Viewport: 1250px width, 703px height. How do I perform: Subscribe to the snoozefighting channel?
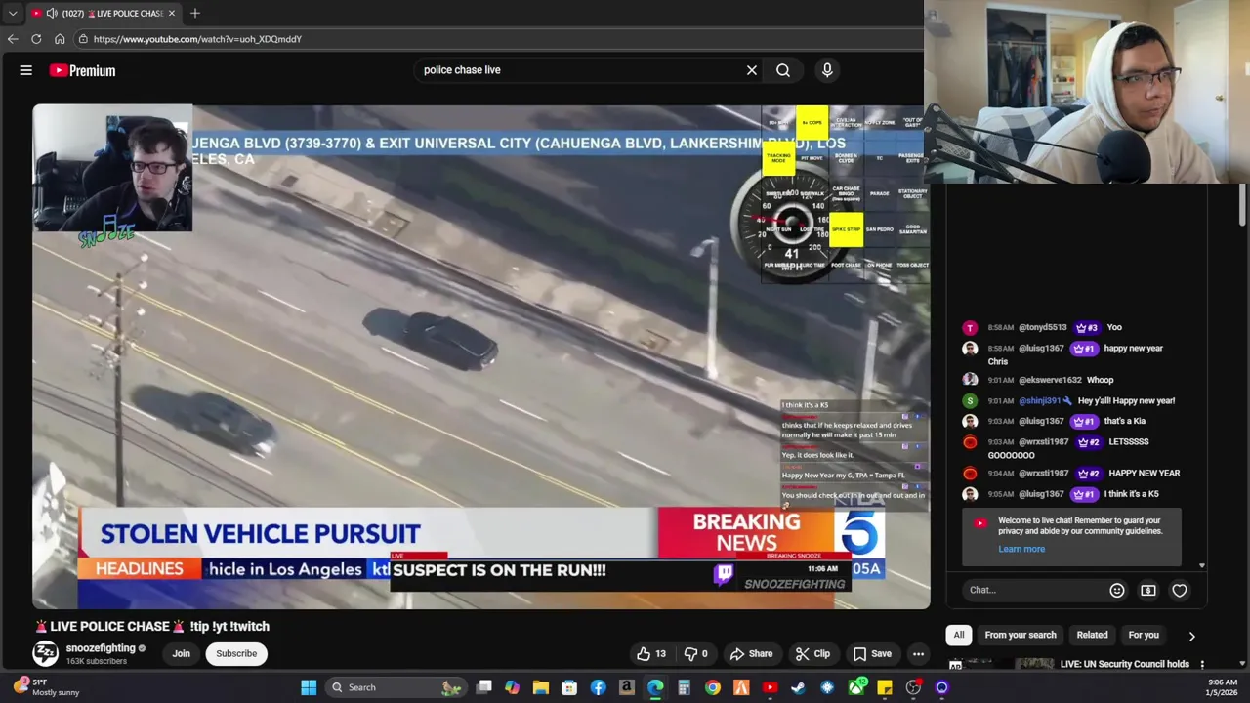[236, 654]
